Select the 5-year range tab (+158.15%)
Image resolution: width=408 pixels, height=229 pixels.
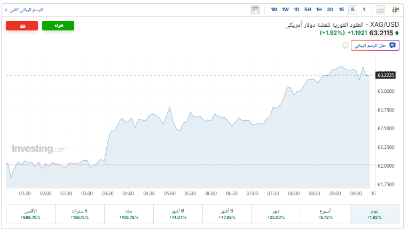(x=79, y=214)
